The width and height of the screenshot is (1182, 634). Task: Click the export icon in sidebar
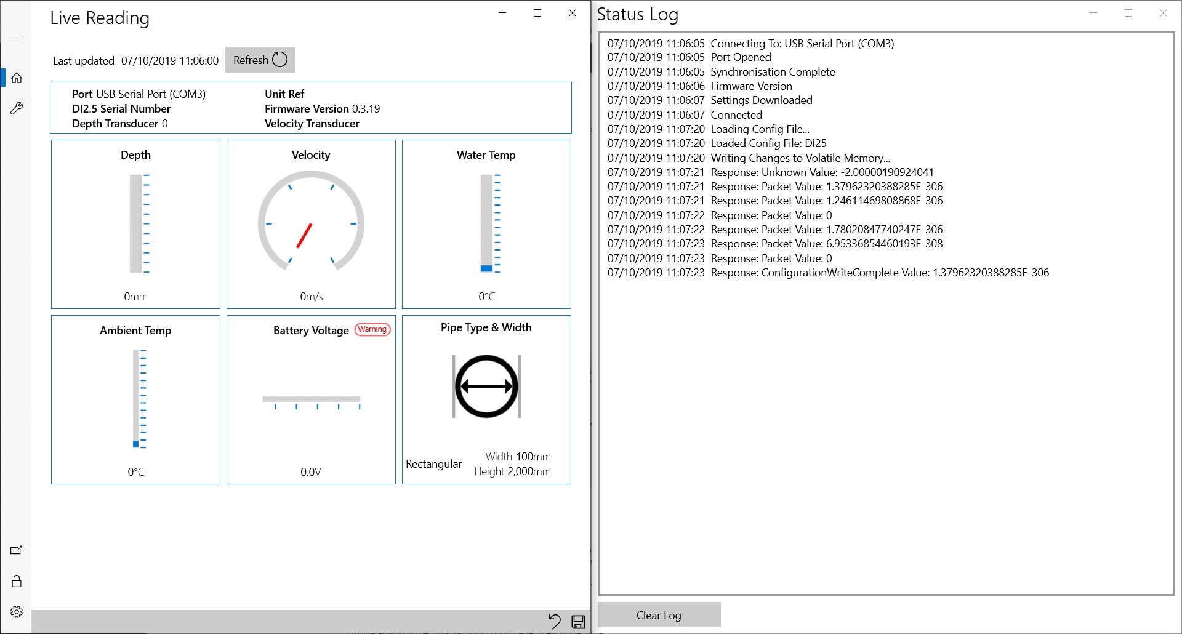tap(17, 550)
